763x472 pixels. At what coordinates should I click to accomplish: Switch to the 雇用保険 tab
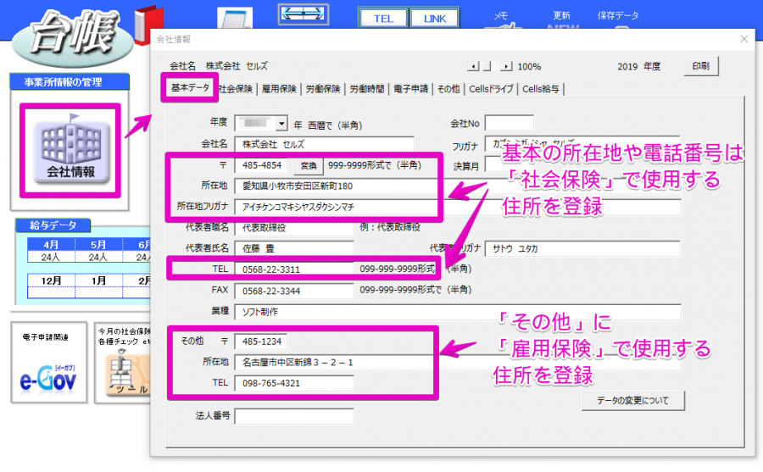279,89
